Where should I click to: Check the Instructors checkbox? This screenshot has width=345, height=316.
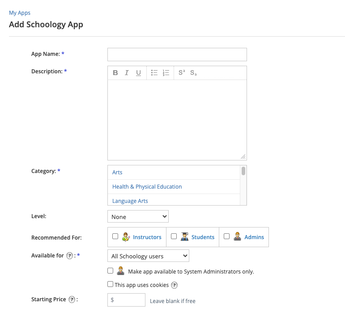(x=115, y=236)
